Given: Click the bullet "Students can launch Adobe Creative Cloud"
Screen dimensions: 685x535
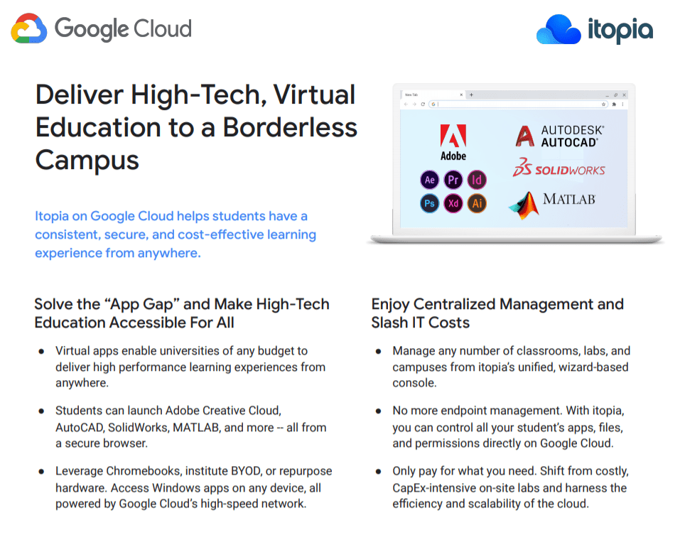Looking at the screenshot, I should tap(191, 427).
